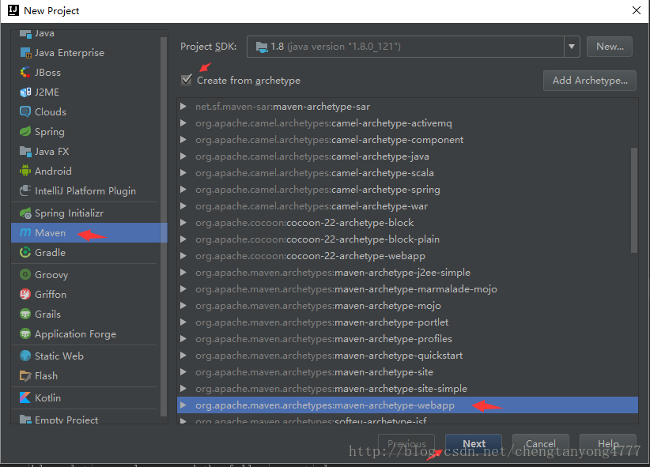Click the JBoss project type icon

pos(25,73)
